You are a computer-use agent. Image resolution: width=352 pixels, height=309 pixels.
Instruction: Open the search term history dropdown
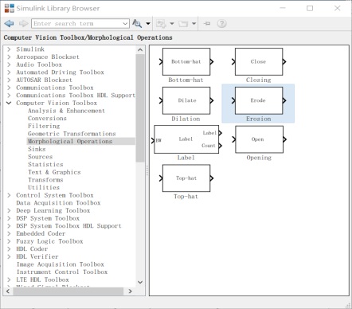(125, 24)
